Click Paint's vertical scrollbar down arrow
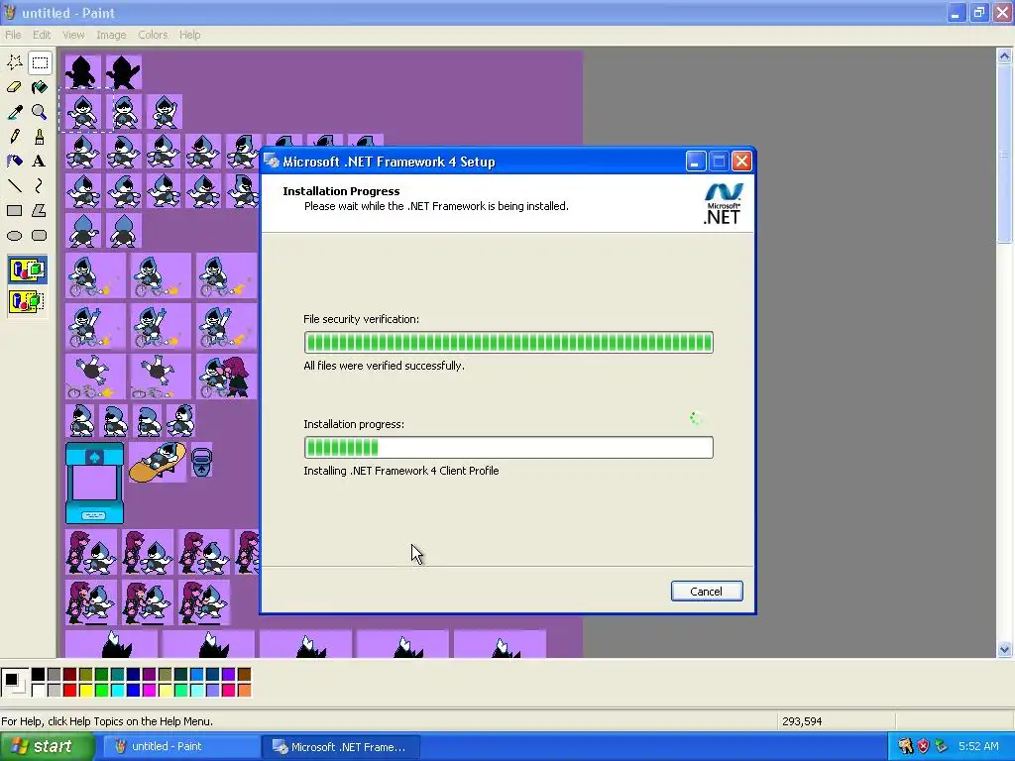The width and height of the screenshot is (1015, 761). [x=1004, y=649]
